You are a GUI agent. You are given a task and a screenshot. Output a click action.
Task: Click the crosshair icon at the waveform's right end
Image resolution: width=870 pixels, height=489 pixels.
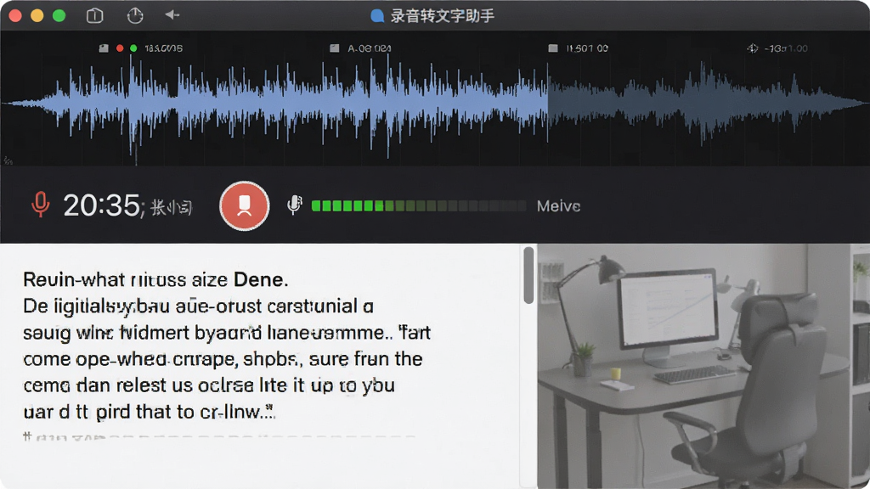753,48
